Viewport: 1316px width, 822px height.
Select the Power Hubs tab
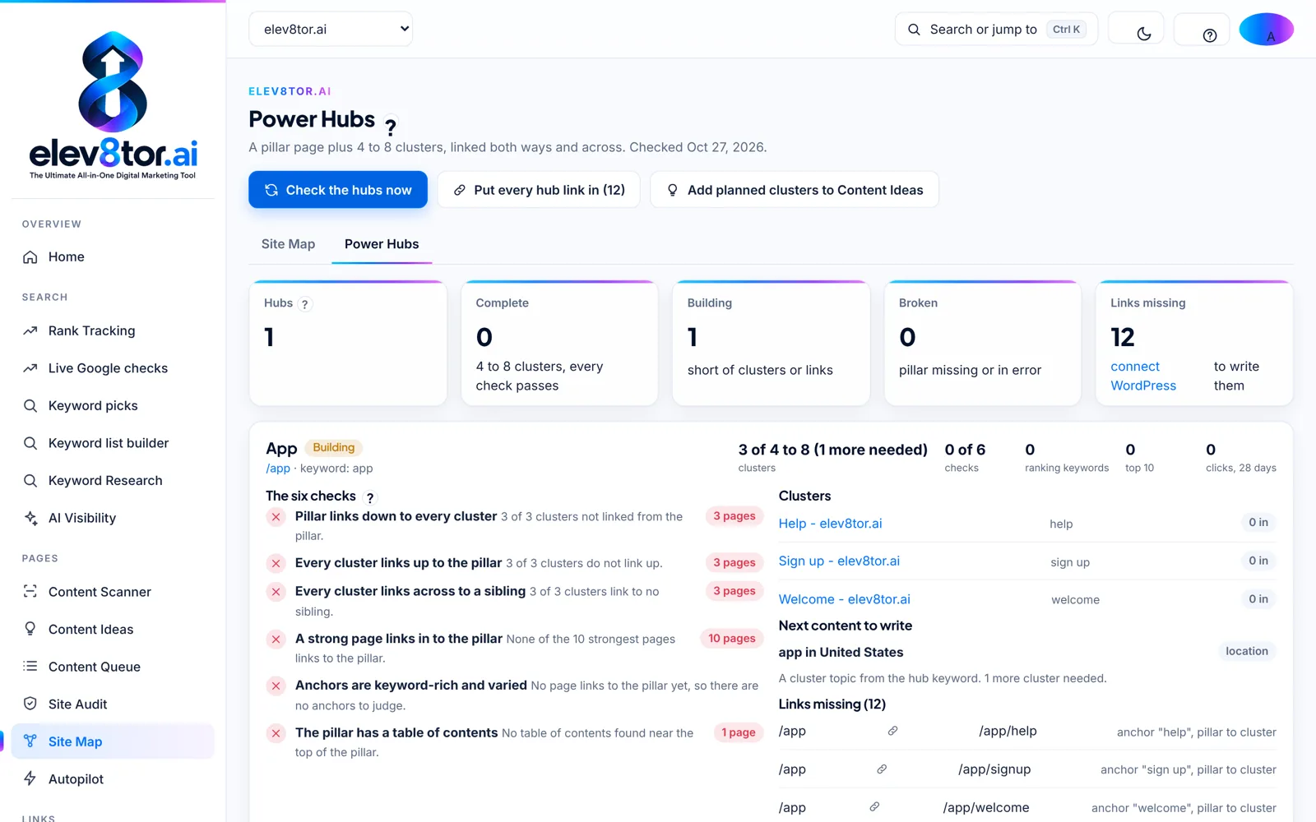[x=382, y=244]
